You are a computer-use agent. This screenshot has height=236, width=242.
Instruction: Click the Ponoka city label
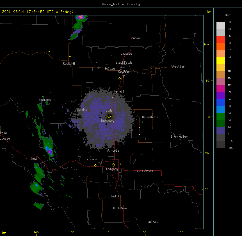[135, 38]
